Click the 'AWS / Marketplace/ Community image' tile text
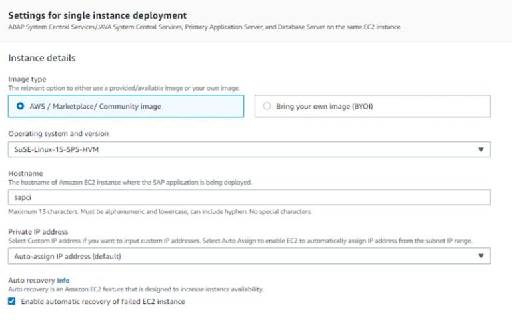This screenshot has height=320, width=512. pos(93,106)
